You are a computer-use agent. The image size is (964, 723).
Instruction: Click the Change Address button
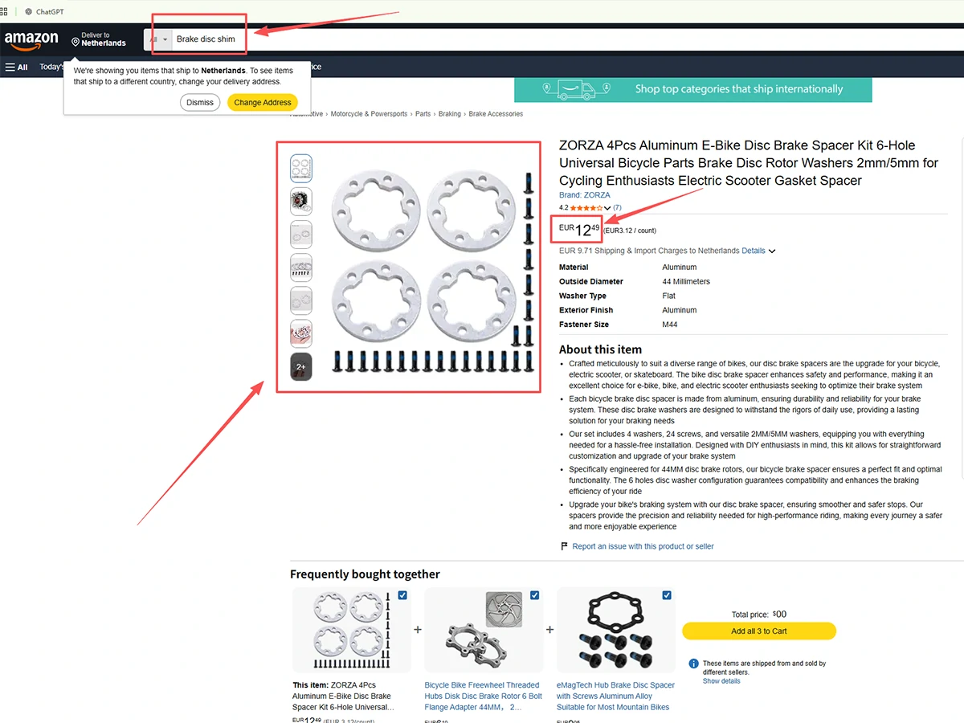point(263,102)
